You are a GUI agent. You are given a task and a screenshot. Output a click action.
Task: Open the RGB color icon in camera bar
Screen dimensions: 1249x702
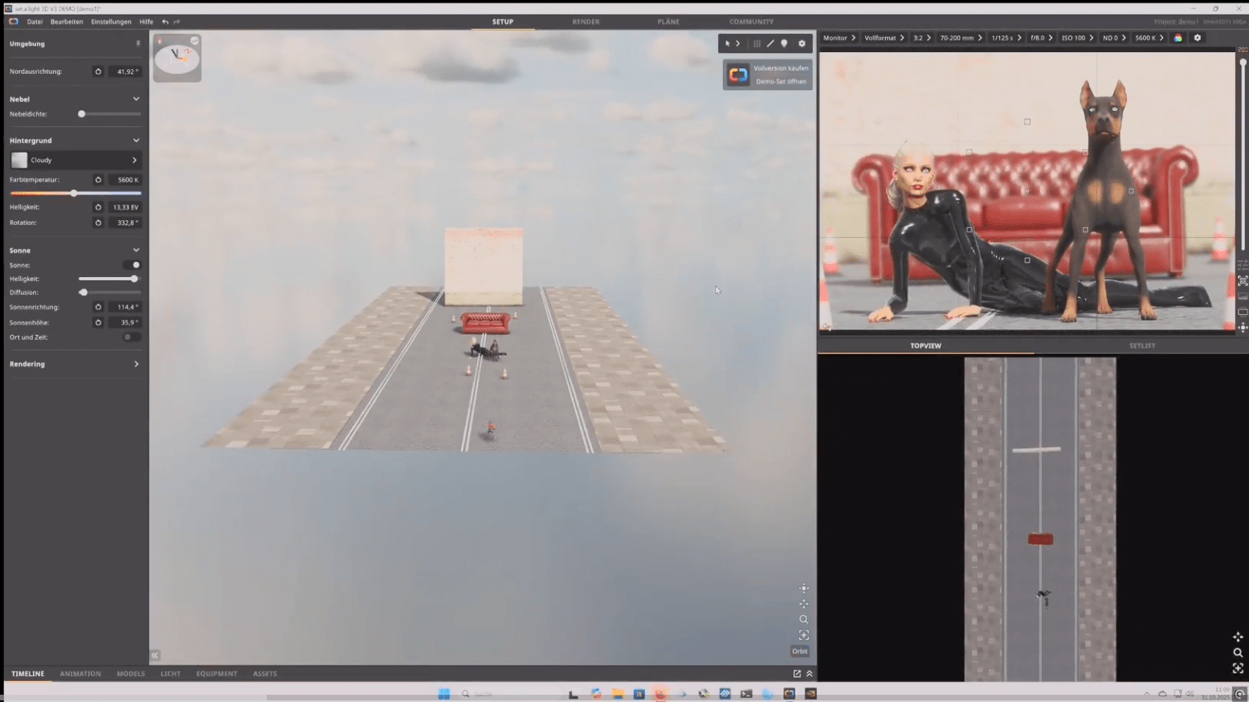[1178, 38]
